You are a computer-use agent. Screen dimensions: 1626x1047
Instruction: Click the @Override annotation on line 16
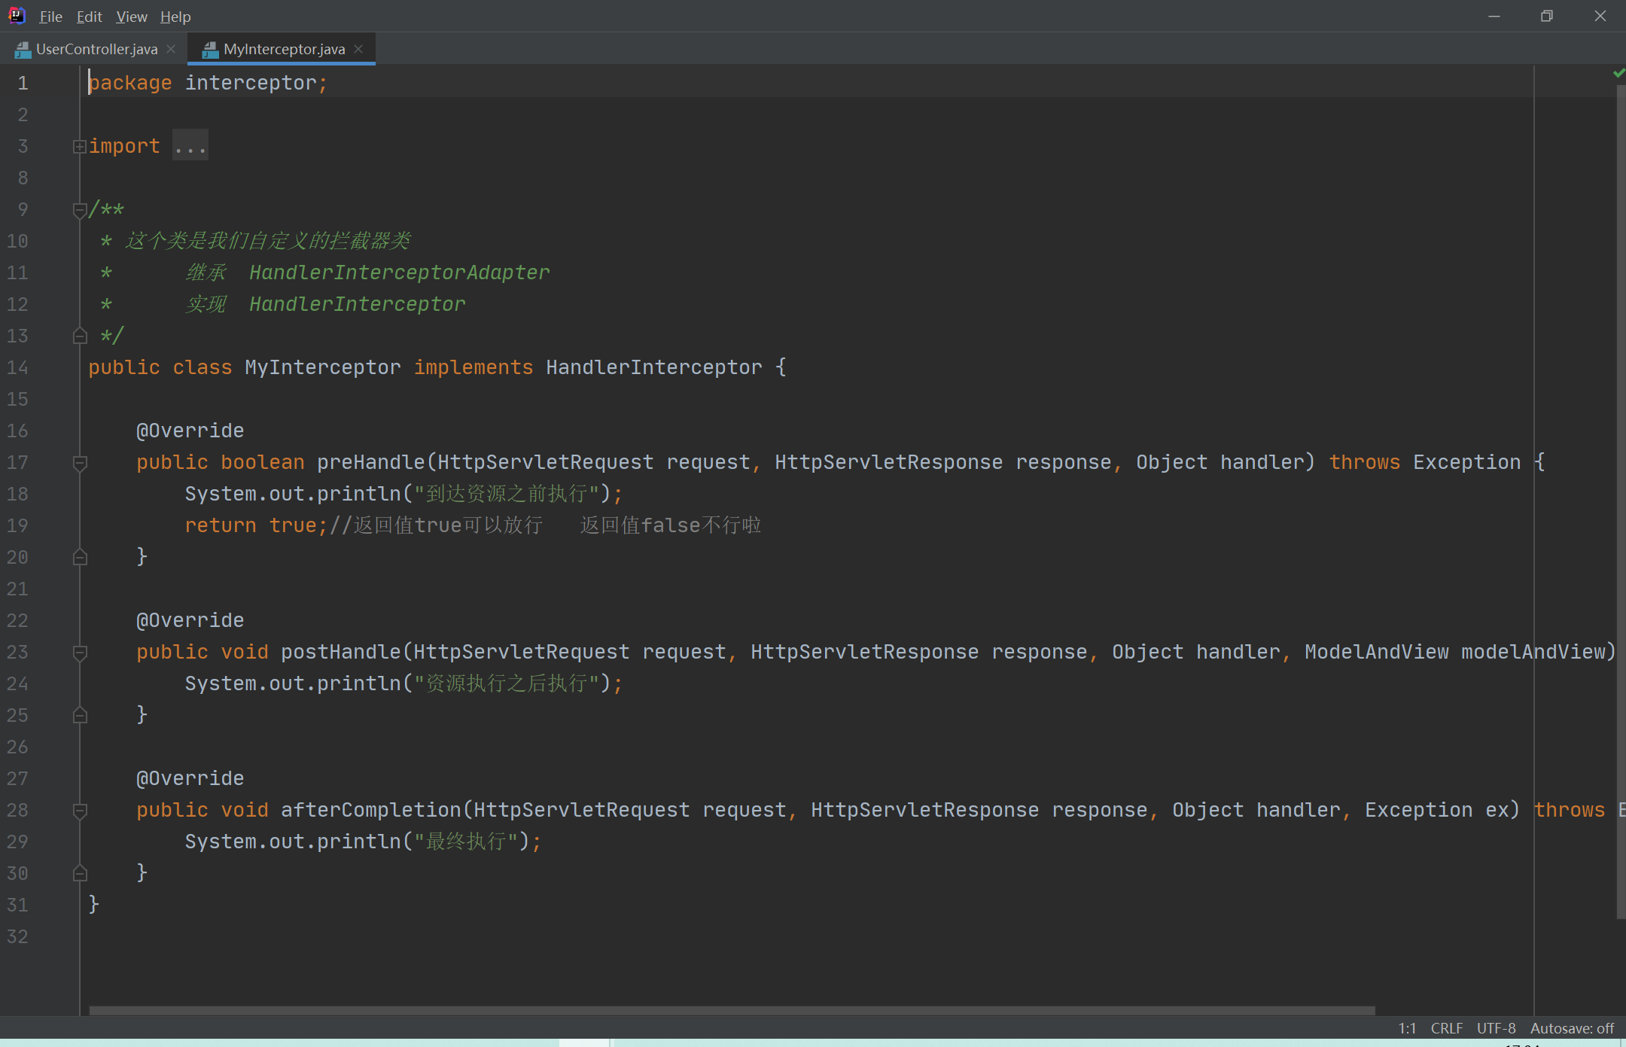190,431
